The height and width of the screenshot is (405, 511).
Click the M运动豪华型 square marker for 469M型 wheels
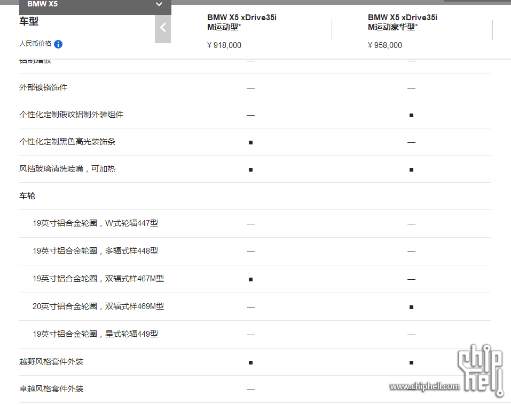[x=411, y=307]
